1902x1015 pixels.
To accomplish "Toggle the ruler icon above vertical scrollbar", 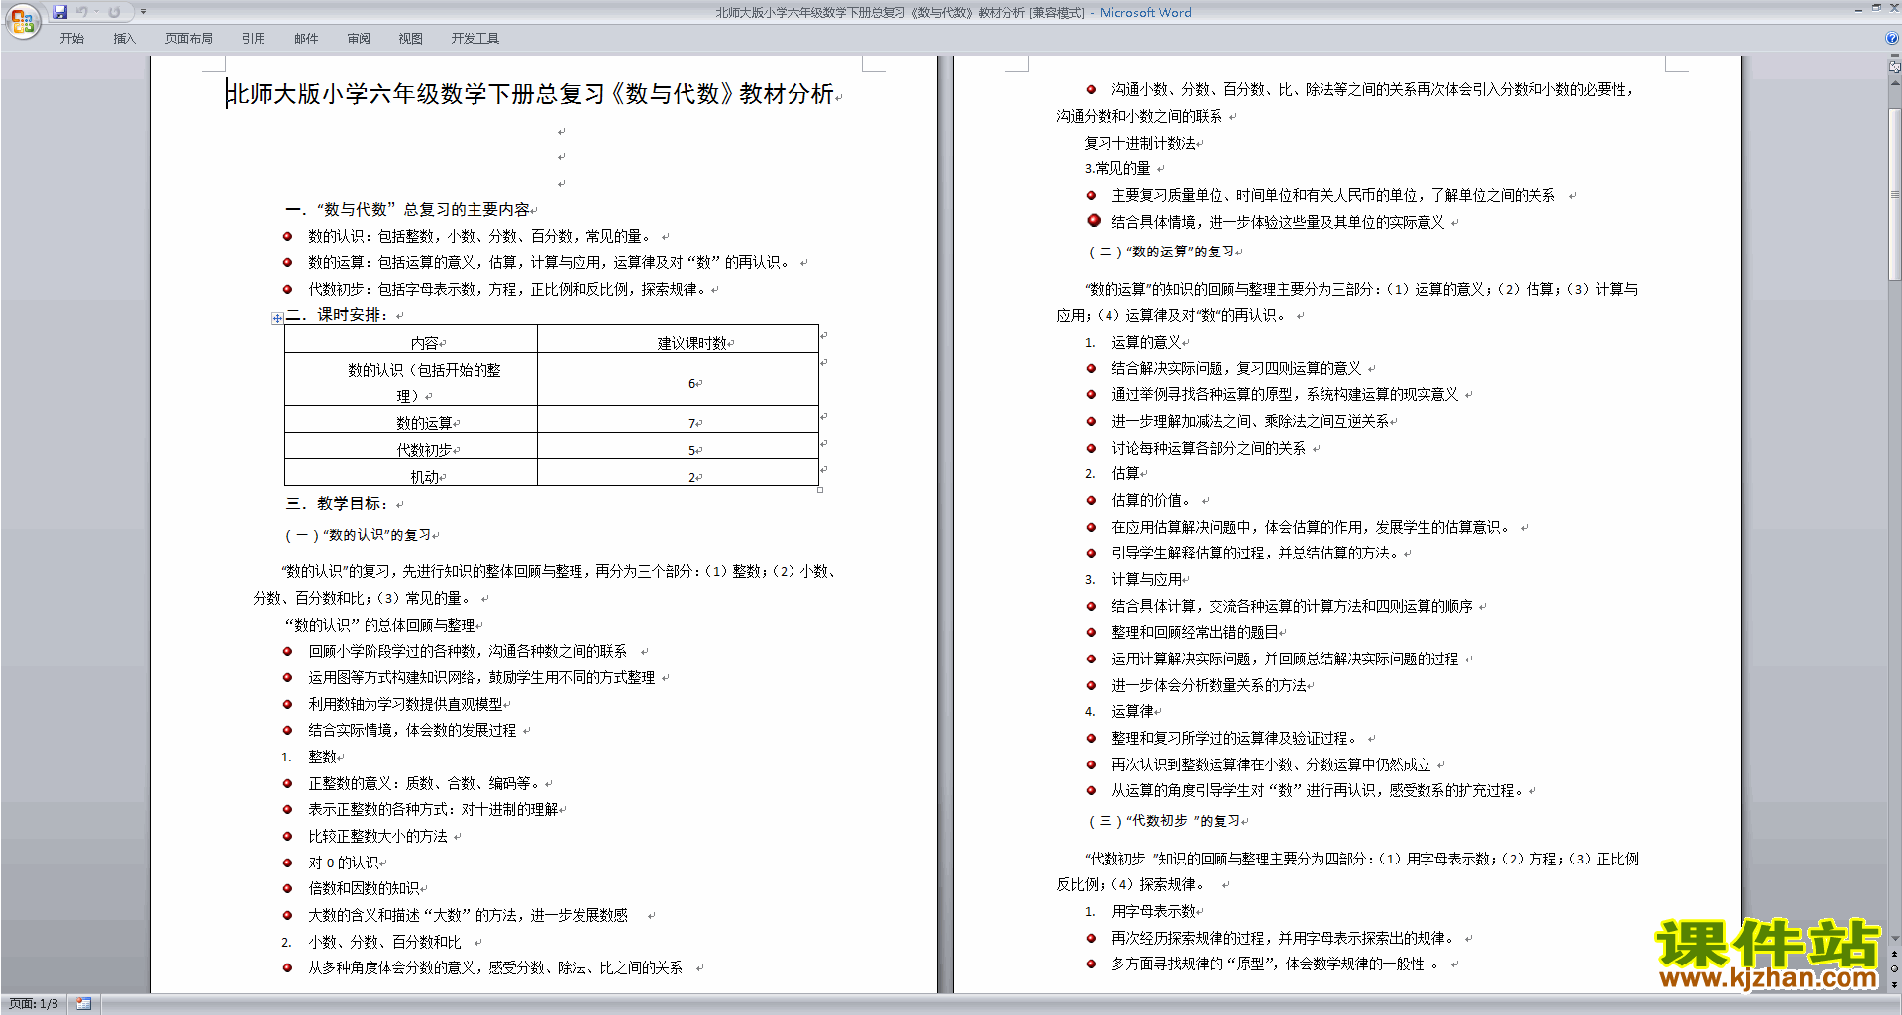I will coord(1895,67).
